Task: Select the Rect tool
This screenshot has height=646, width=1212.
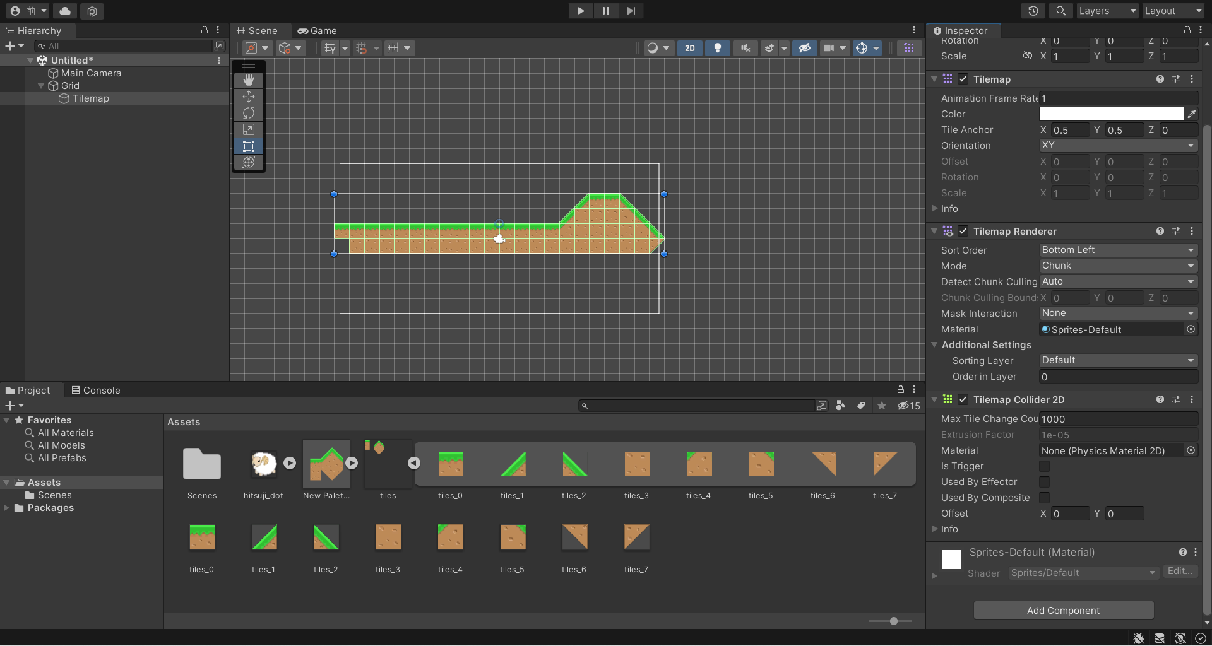Action: tap(249, 146)
